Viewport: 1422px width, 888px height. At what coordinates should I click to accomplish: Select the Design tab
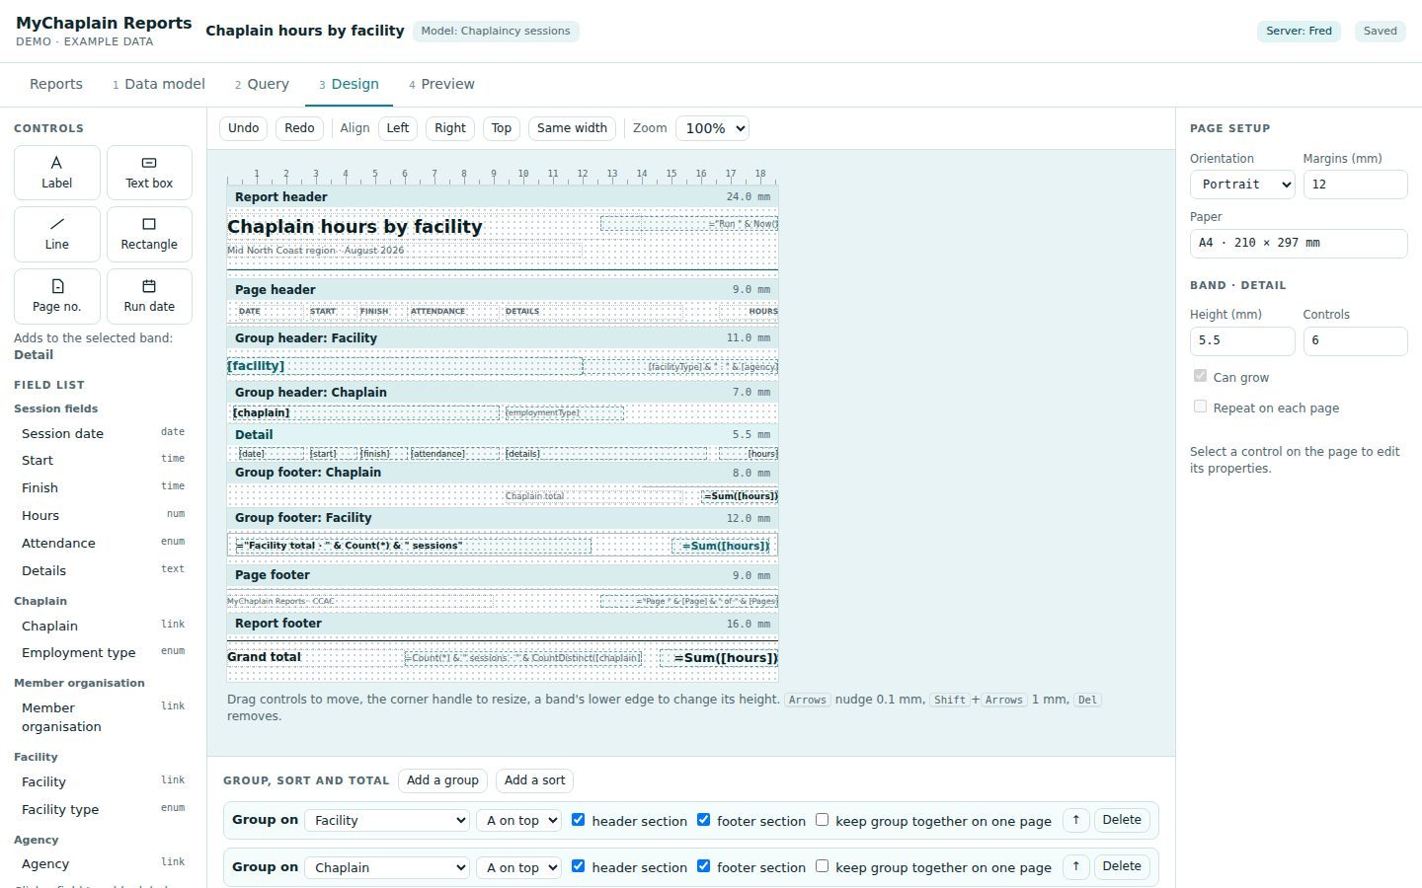(349, 84)
